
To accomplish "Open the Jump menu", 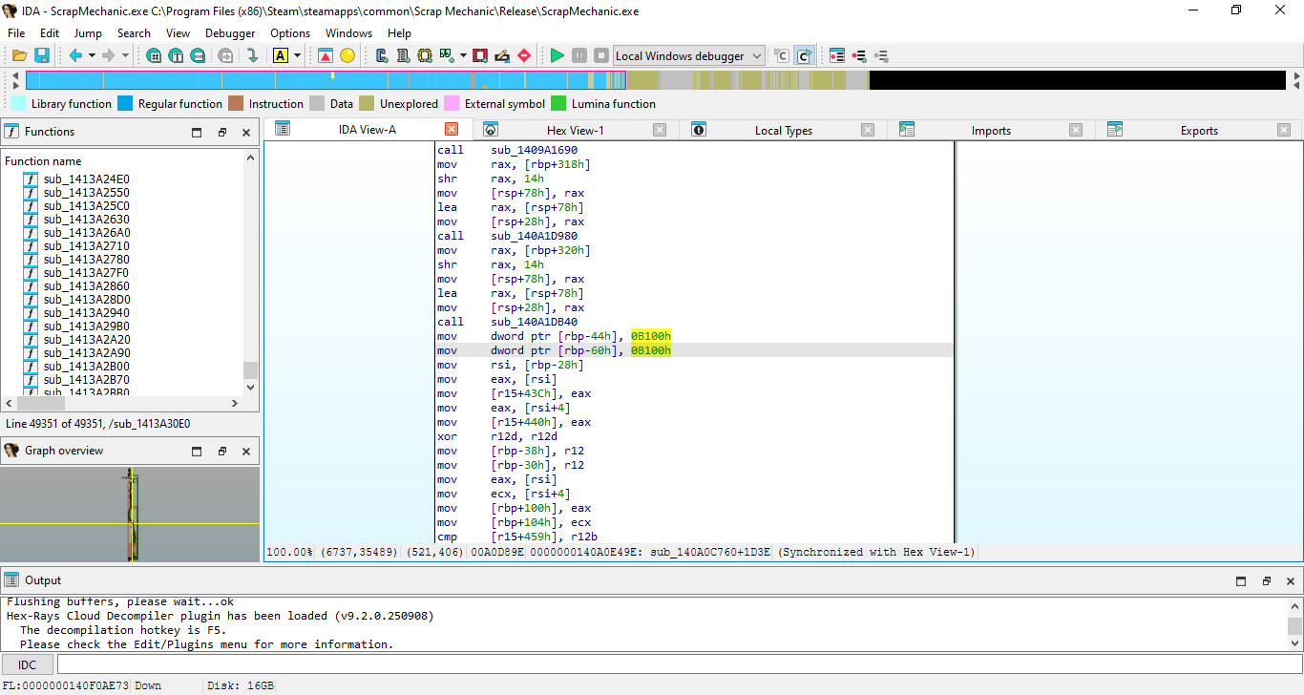I will pyautogui.click(x=88, y=32).
